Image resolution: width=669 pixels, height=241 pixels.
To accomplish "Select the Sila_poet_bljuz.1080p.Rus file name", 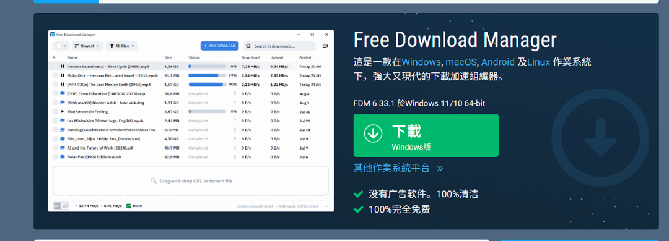I will [103, 139].
